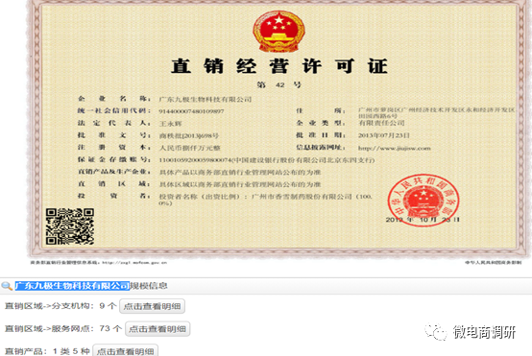Click 点击查看明细 button for 服务网点

click(x=157, y=329)
